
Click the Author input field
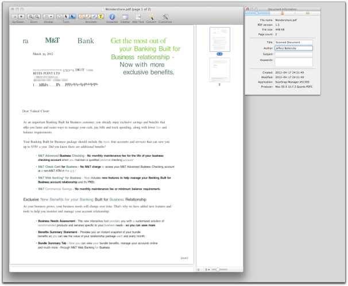(x=293, y=48)
